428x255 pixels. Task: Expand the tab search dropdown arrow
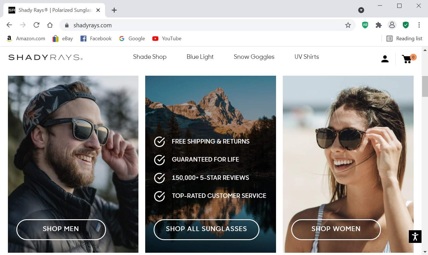[361, 10]
